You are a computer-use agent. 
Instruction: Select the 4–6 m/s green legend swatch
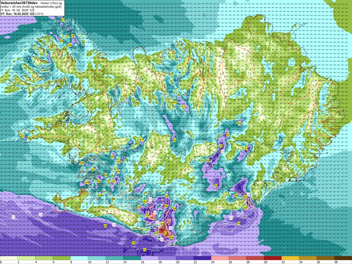(x=44, y=258)
